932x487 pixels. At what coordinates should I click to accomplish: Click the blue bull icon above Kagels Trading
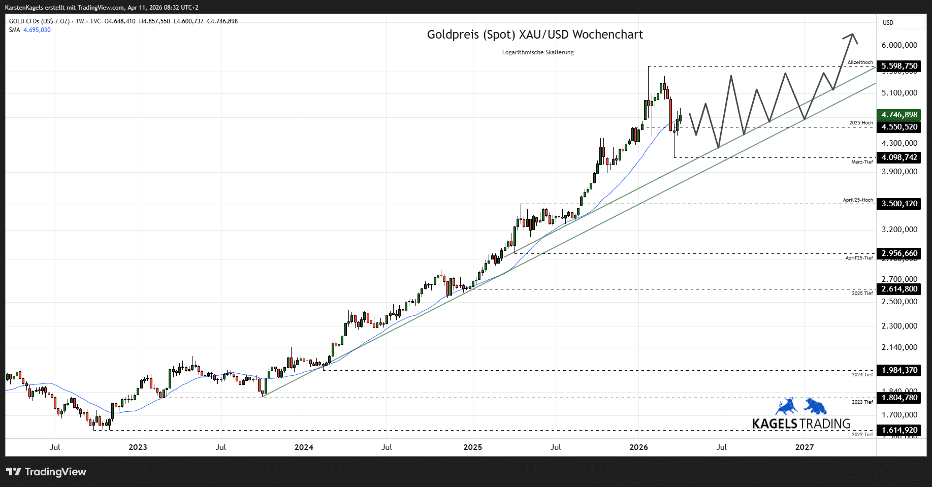pyautogui.click(x=786, y=407)
